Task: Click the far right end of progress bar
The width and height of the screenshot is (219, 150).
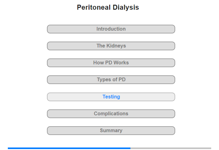Action: tap(210, 148)
